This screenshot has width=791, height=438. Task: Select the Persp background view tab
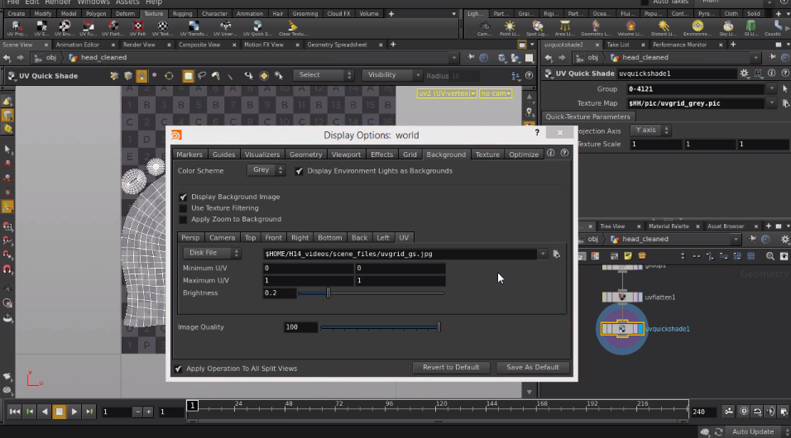[190, 237]
